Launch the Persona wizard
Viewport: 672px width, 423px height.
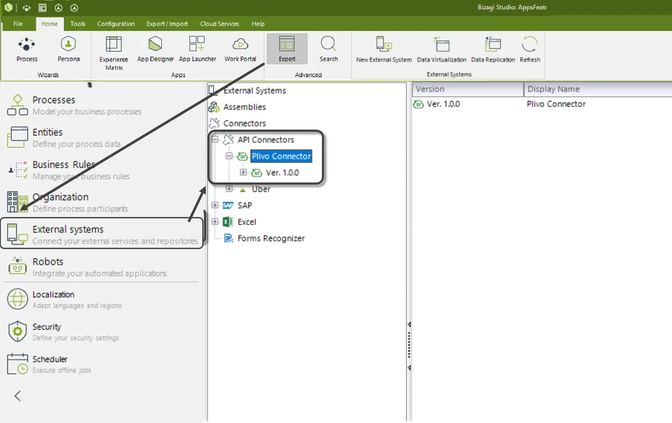[68, 49]
